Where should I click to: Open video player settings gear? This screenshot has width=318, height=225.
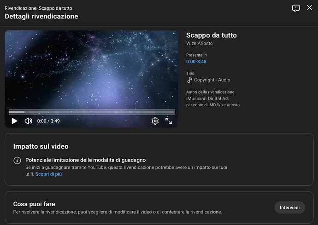click(155, 121)
